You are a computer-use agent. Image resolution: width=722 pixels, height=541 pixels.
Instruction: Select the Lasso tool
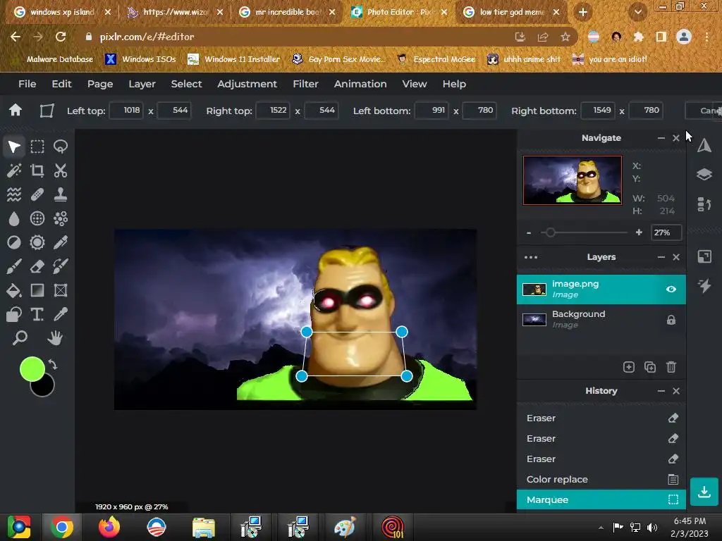point(61,147)
